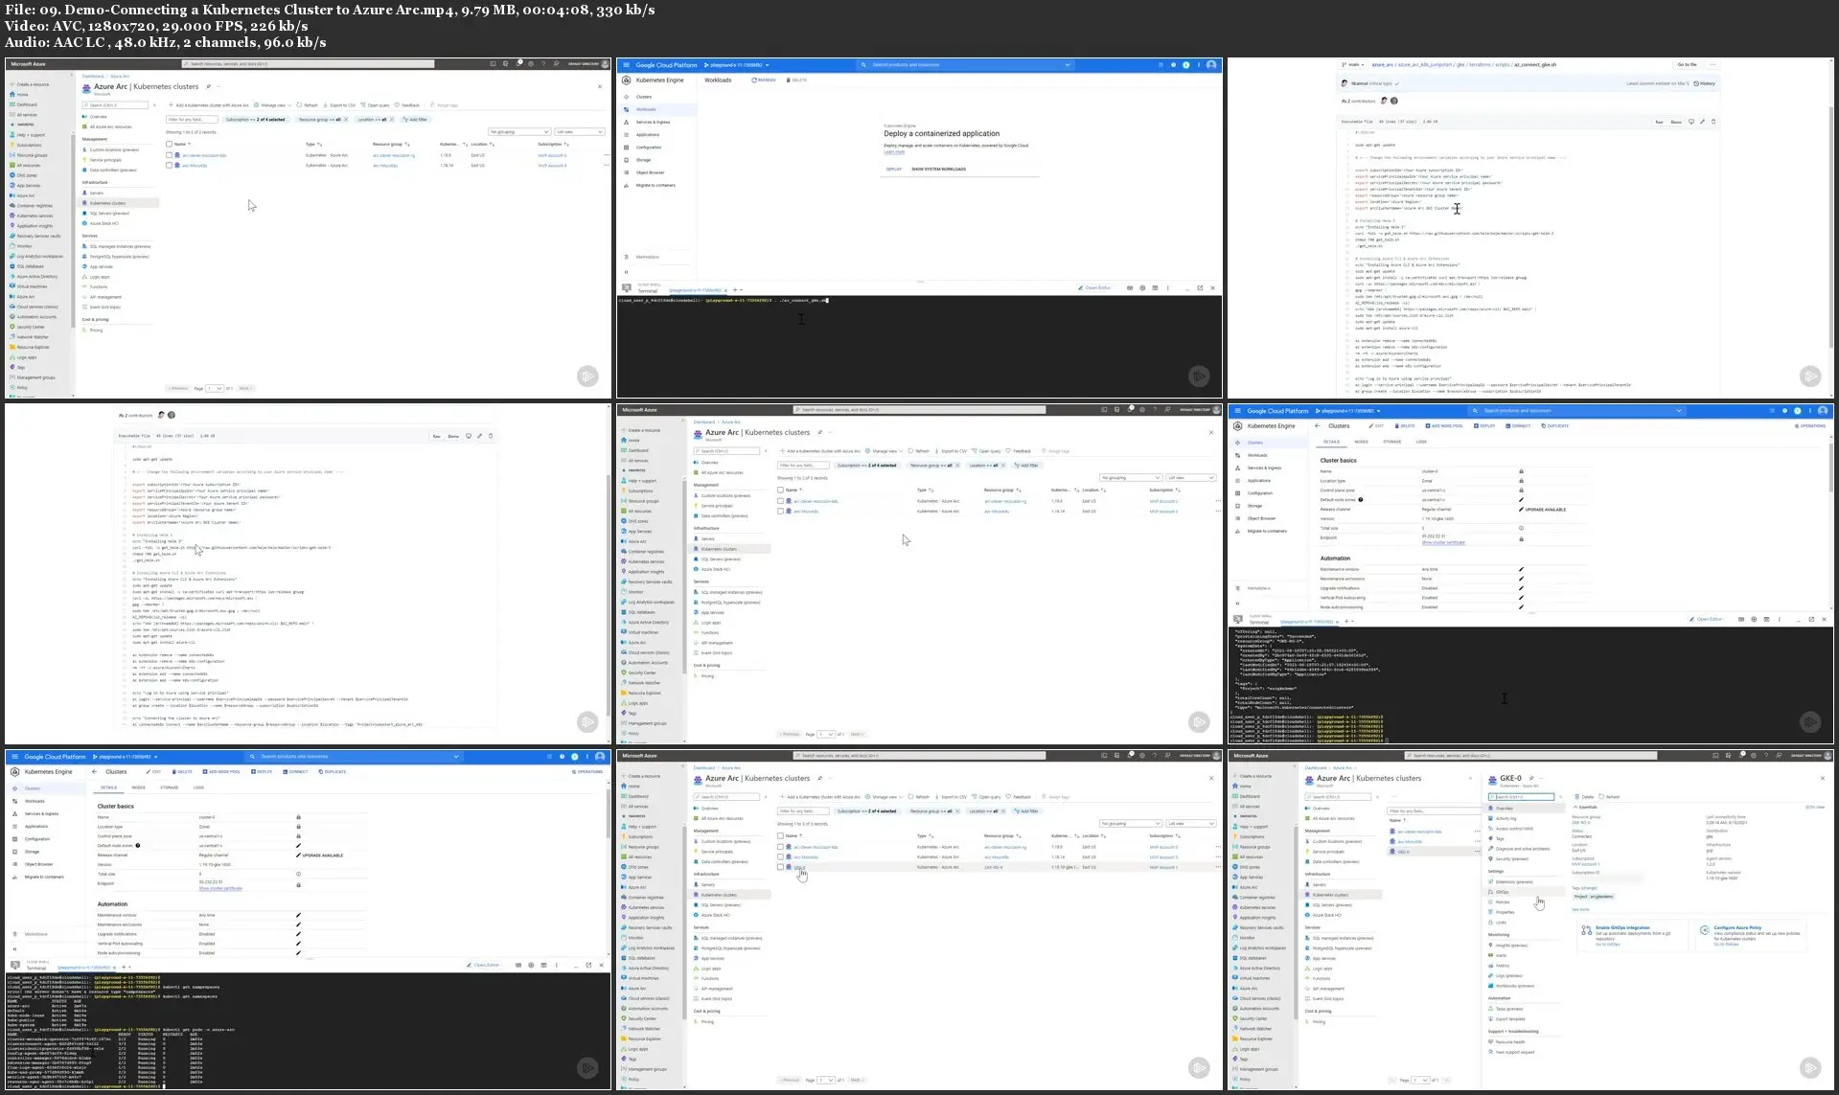Click SHOW SYSTEM WORKLOADS on the GCP Workloads page
1839x1095 pixels.
(938, 170)
